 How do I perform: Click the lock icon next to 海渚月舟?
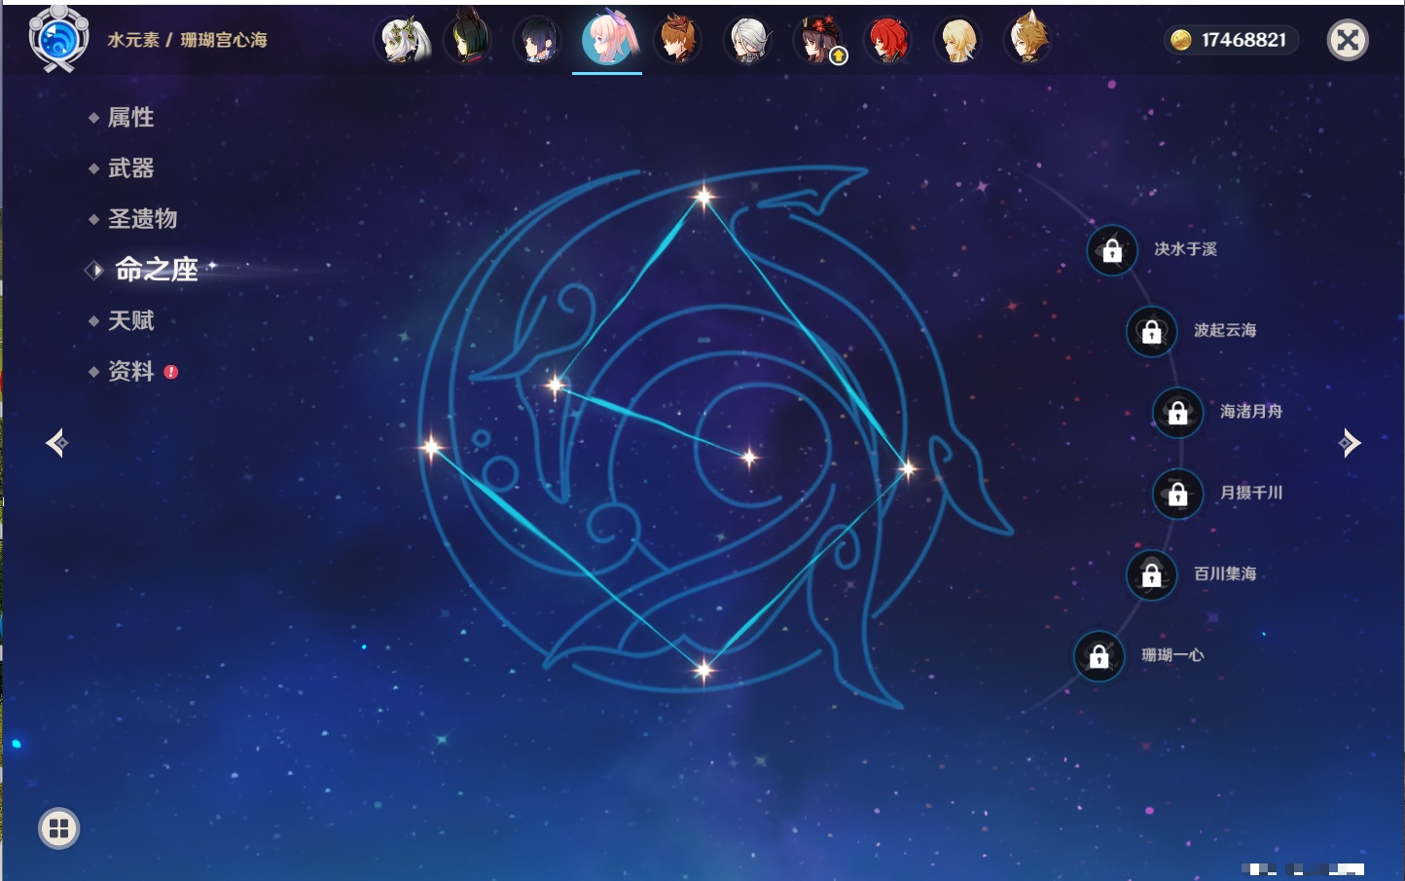pos(1177,412)
